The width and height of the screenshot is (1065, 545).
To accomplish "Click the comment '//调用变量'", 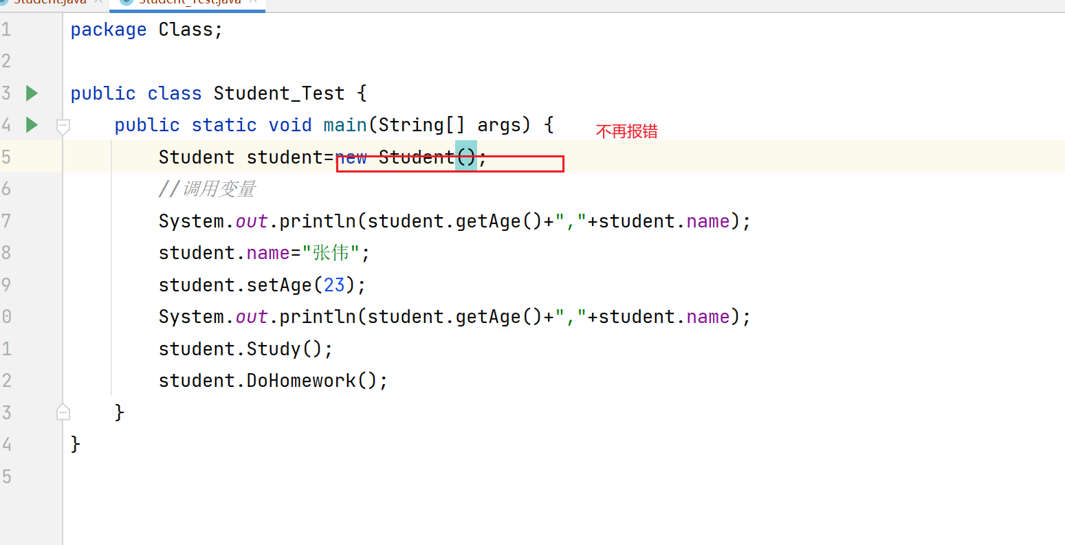I will (x=207, y=189).
